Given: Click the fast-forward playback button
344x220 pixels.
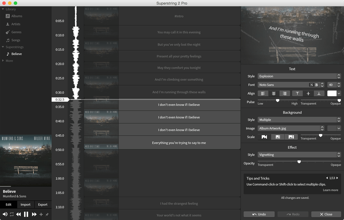Looking at the screenshot, I should point(34,214).
